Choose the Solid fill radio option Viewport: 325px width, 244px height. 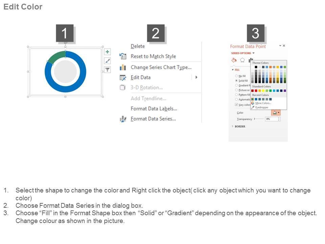(236, 81)
